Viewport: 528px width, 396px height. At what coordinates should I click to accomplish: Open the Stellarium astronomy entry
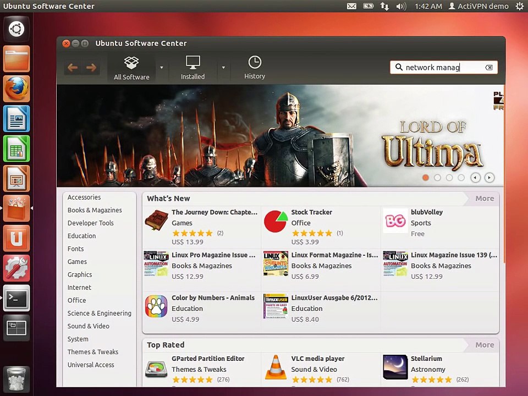440,370
